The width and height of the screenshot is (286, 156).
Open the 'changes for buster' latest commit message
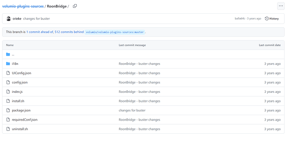[x=36, y=19]
